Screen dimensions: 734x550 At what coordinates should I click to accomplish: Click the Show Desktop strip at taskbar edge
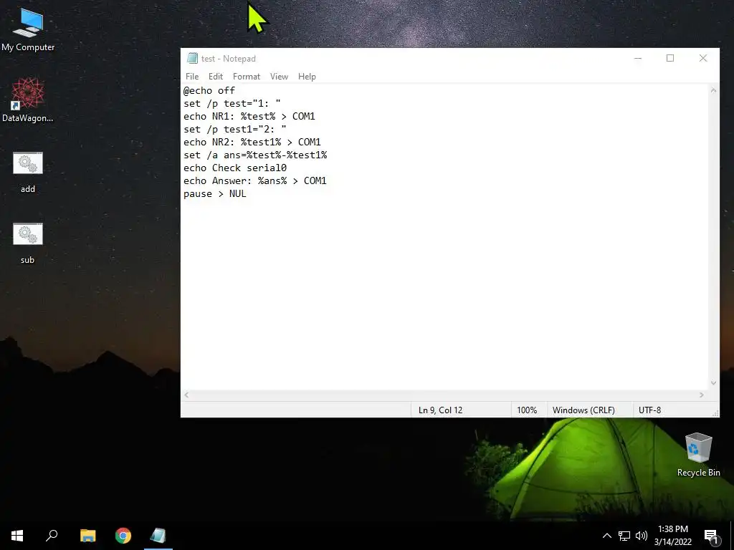732,536
